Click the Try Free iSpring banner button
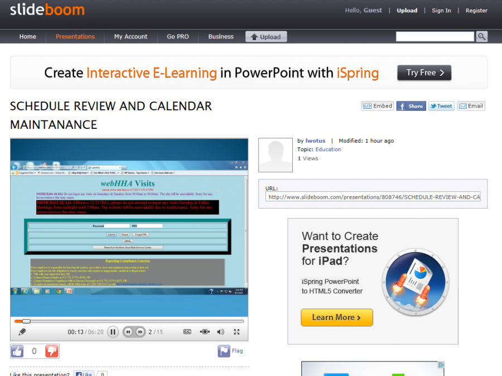 (424, 73)
